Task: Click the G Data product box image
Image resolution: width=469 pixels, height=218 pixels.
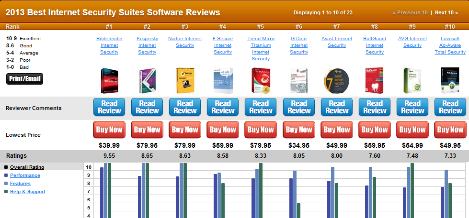Action: pyautogui.click(x=299, y=81)
